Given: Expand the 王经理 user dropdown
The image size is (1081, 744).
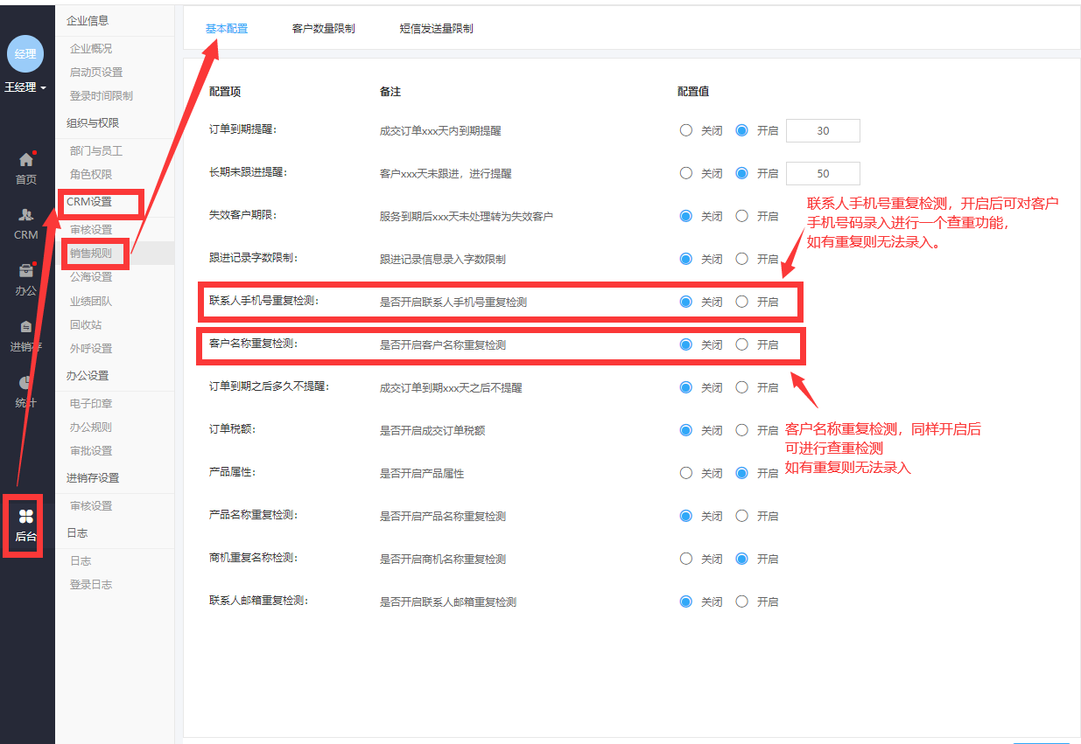Looking at the screenshot, I should point(25,87).
